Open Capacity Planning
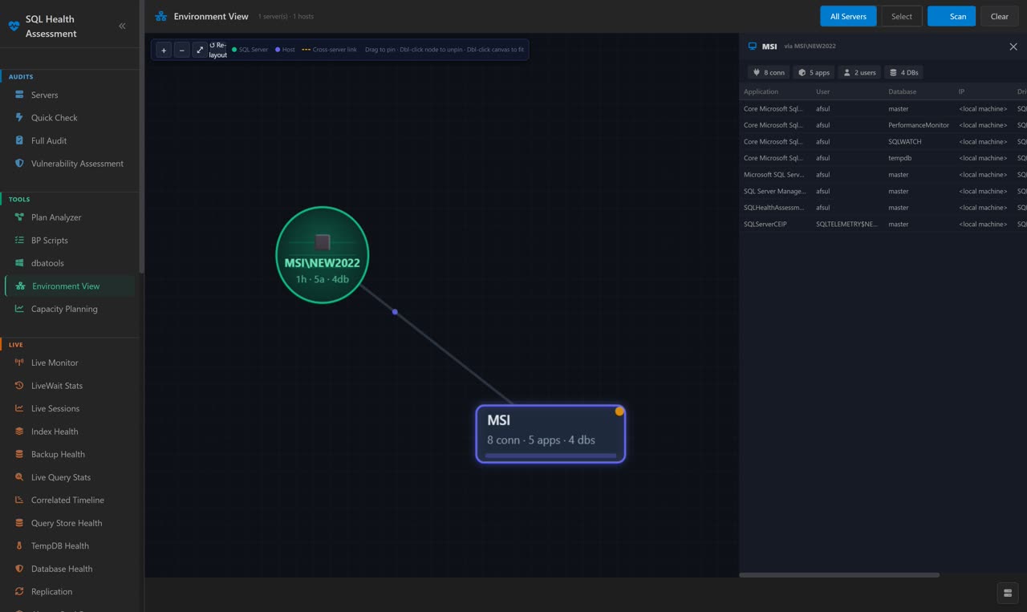Image resolution: width=1027 pixels, height=612 pixels. pyautogui.click(x=63, y=308)
